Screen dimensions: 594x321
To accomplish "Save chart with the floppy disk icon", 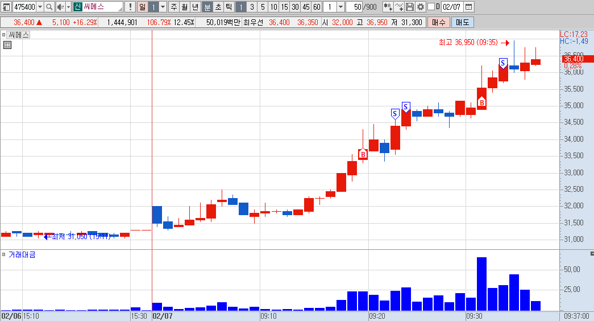I will (x=409, y=7).
